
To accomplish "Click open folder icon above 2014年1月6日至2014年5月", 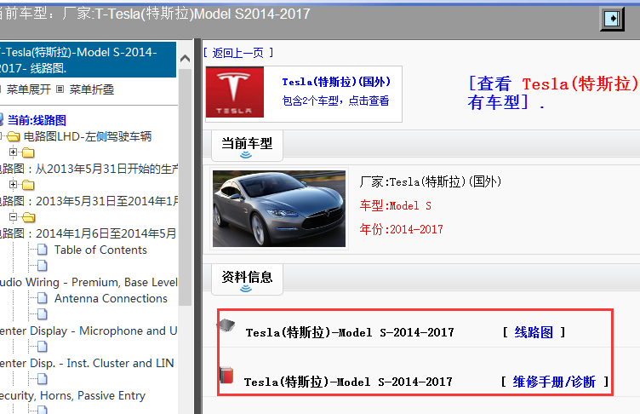I will pos(29,217).
